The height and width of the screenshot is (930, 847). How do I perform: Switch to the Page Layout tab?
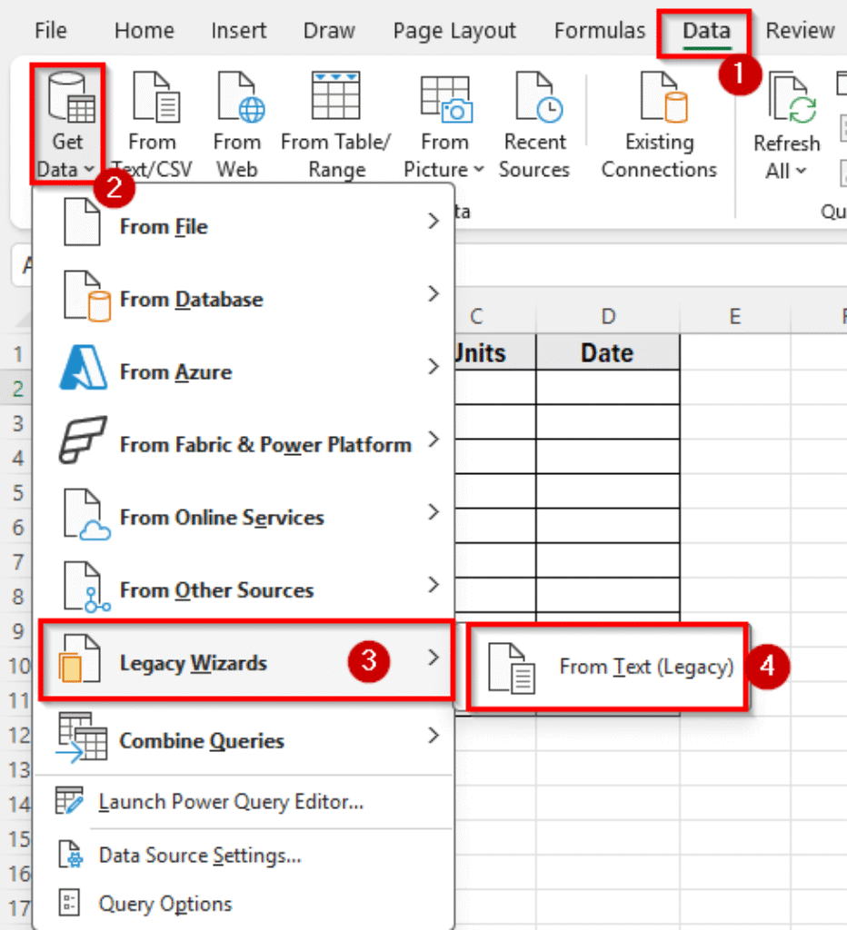coord(454,30)
